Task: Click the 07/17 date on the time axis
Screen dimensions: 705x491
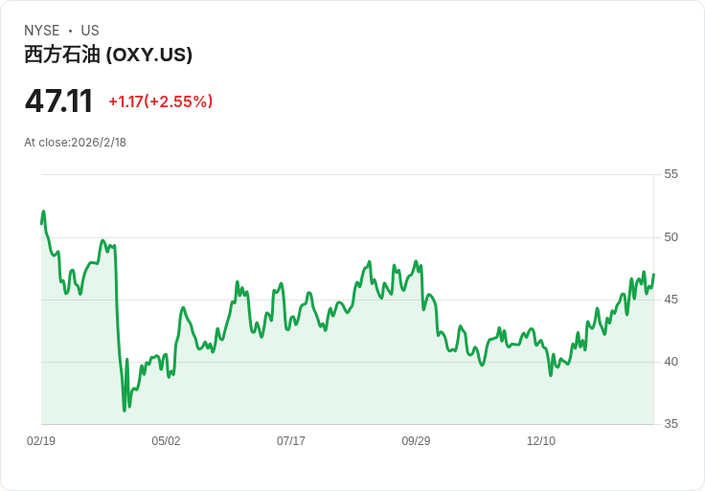Action: pyautogui.click(x=291, y=441)
